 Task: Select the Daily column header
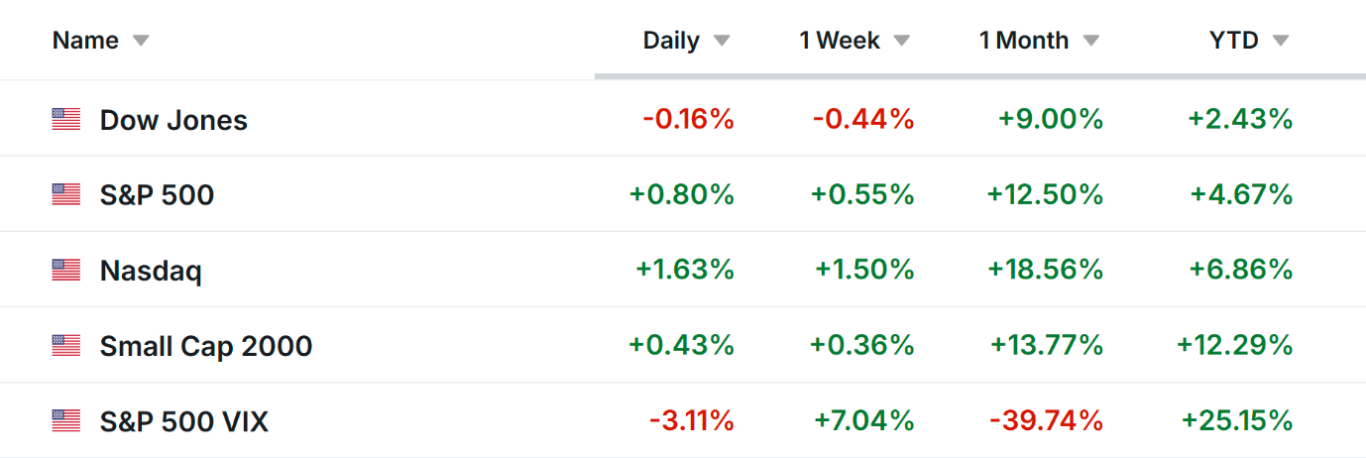coord(671,41)
